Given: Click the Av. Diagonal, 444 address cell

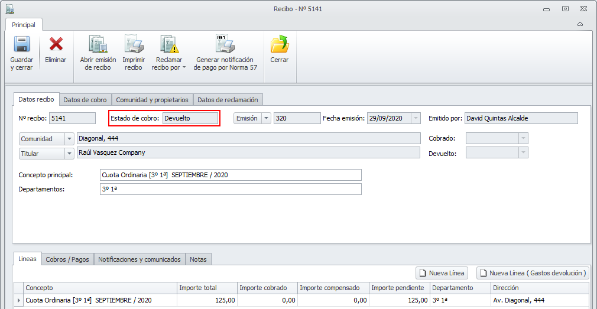Looking at the screenshot, I should pos(540,300).
